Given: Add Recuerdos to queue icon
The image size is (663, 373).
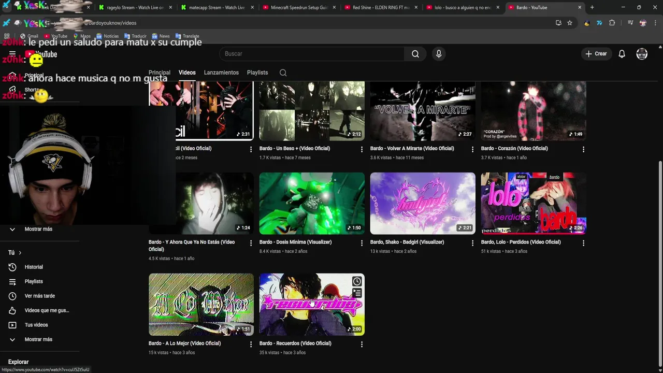Looking at the screenshot, I should (357, 293).
